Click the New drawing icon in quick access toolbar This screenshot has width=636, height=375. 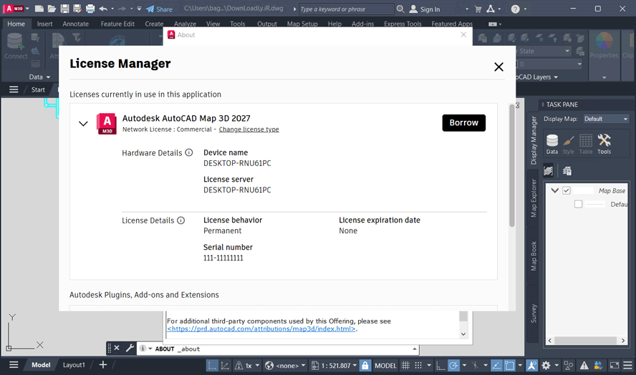[x=39, y=9]
